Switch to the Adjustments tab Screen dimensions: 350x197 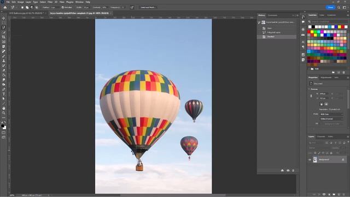click(326, 78)
